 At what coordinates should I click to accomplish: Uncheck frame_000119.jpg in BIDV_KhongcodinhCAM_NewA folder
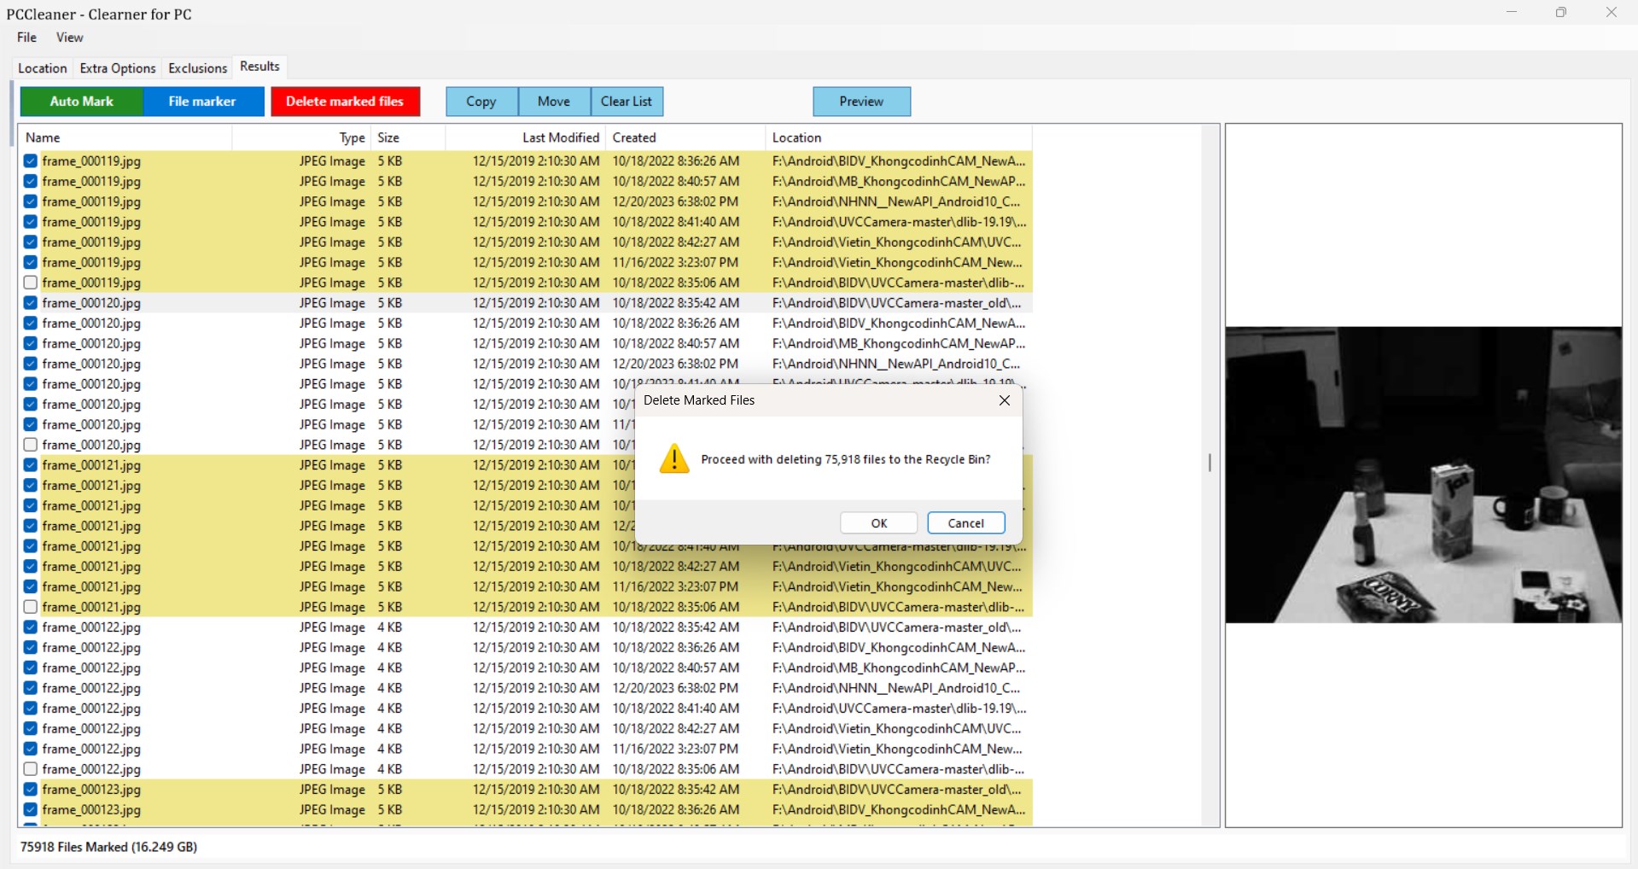[31, 161]
